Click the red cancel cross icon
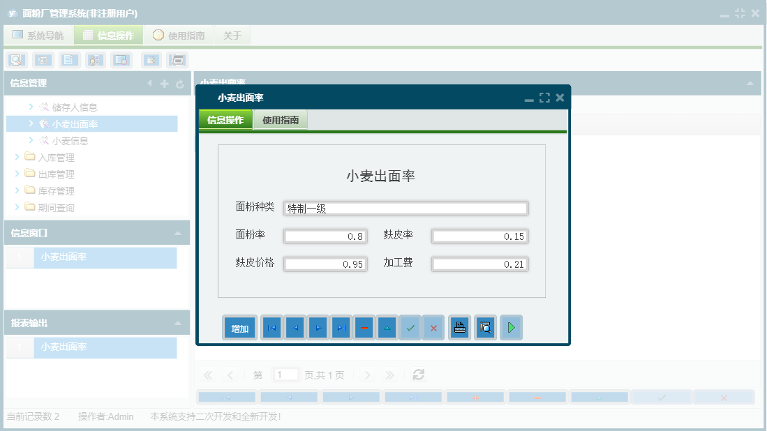Image resolution: width=767 pixels, height=431 pixels. 433,327
